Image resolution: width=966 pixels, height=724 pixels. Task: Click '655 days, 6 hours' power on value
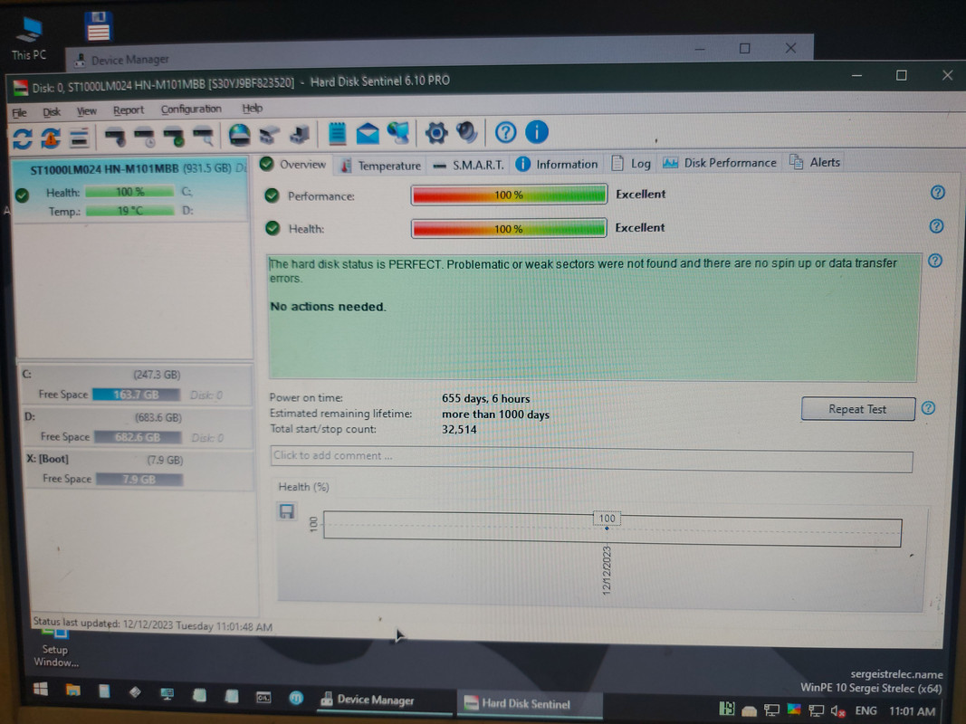(x=485, y=398)
